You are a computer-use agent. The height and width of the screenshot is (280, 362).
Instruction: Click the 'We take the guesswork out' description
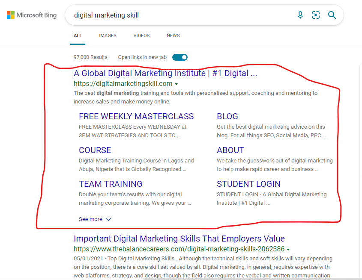tap(275, 165)
